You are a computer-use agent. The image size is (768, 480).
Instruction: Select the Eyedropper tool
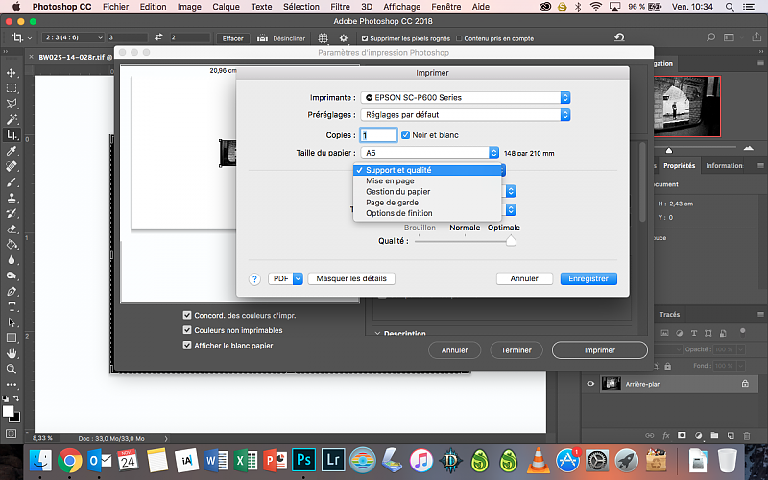12,151
